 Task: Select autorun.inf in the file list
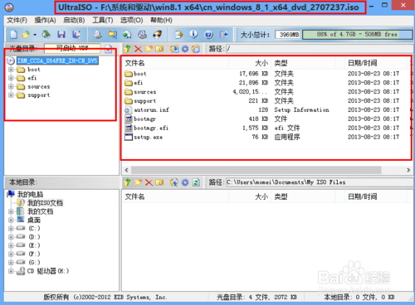pos(151,110)
